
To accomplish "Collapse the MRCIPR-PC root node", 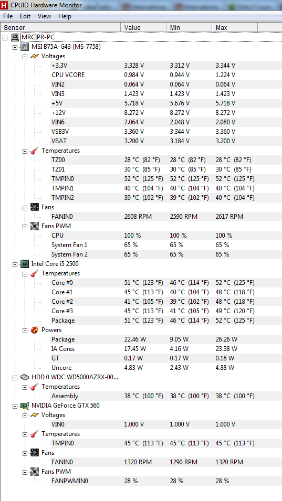I will pos(5,38).
